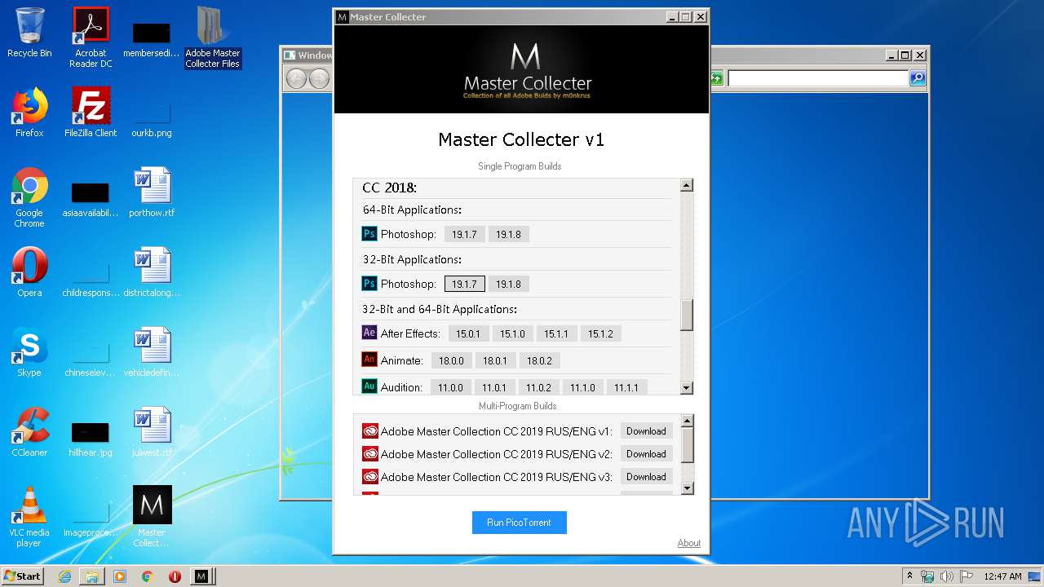1044x587 pixels.
Task: Open the Opera desktop shortcut
Action: point(29,271)
